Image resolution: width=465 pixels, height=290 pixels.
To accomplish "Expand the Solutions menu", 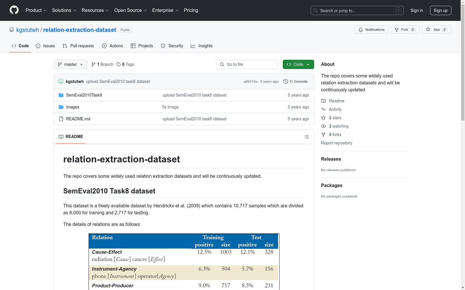I will 64,10.
